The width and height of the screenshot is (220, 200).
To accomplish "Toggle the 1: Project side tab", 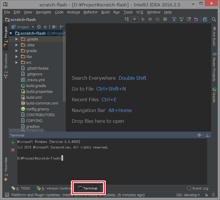I will coord(6,37).
